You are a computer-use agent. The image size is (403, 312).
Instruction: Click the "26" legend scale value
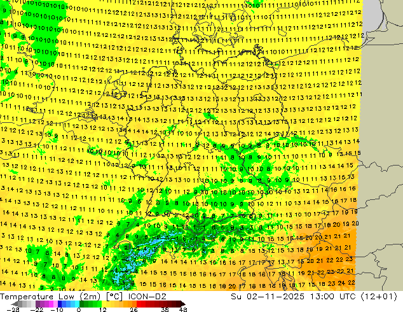pyautogui.click(x=133, y=309)
